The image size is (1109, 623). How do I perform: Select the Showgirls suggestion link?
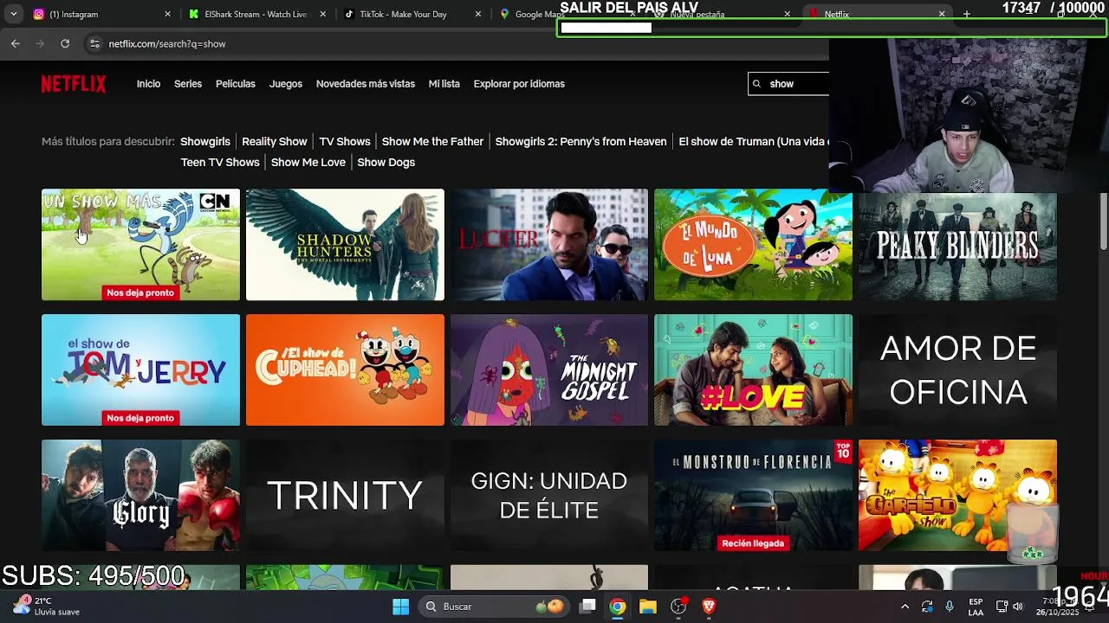point(205,141)
